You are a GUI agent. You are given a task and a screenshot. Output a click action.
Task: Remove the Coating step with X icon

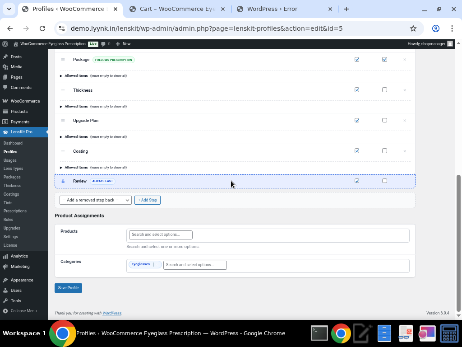pyautogui.click(x=404, y=151)
